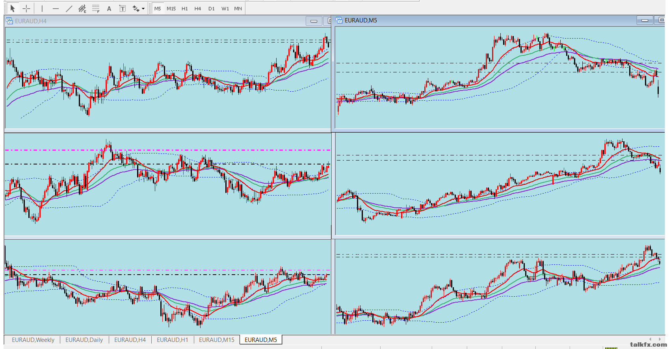Switch to H1 timeframe in toolbar
Screen dimensions: 669x349
pos(185,8)
